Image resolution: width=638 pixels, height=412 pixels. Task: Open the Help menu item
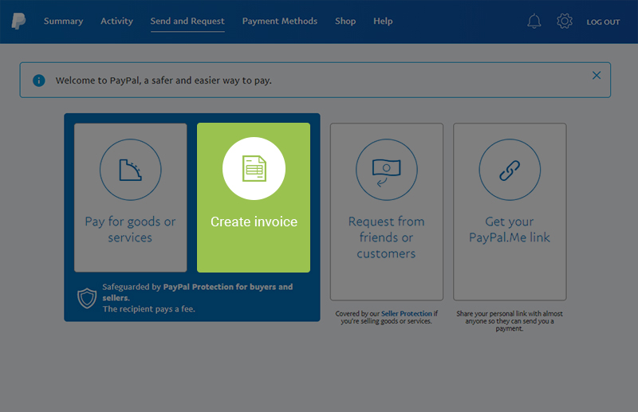383,22
